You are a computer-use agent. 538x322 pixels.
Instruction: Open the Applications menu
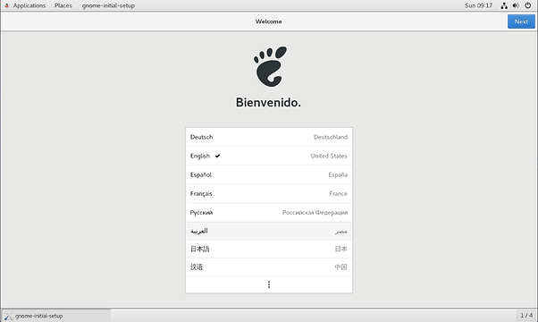tap(29, 5)
